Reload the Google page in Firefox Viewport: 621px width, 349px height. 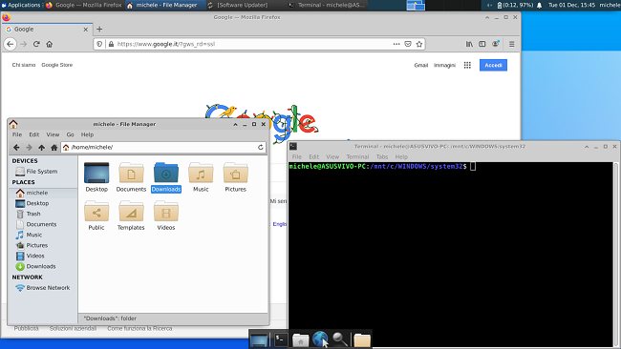[x=36, y=44]
